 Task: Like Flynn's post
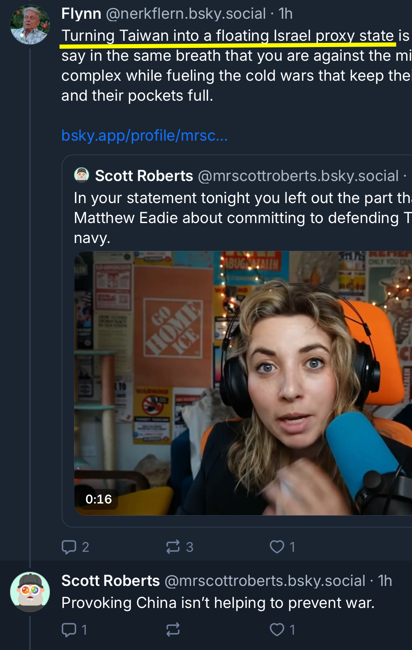(277, 546)
